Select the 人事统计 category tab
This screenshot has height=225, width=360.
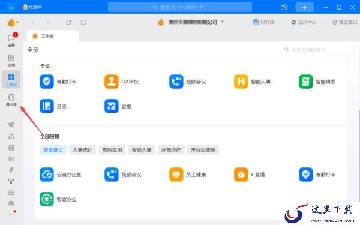point(82,150)
